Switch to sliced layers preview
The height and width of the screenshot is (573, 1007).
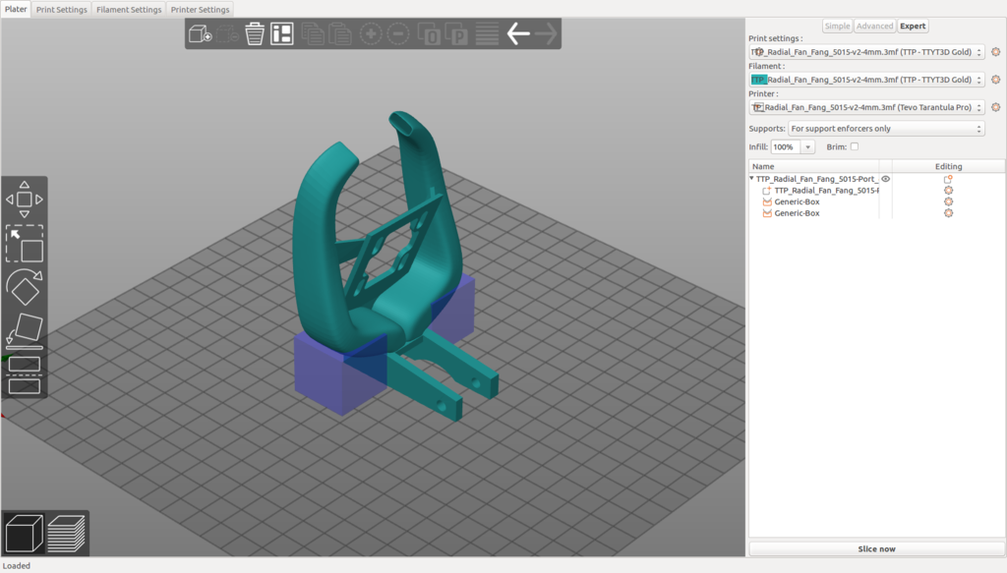pos(67,533)
